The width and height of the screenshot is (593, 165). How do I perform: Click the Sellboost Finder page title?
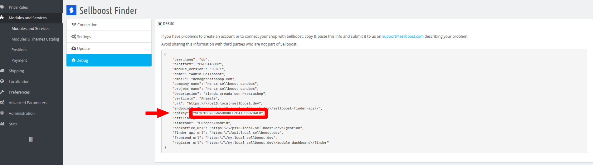click(108, 11)
